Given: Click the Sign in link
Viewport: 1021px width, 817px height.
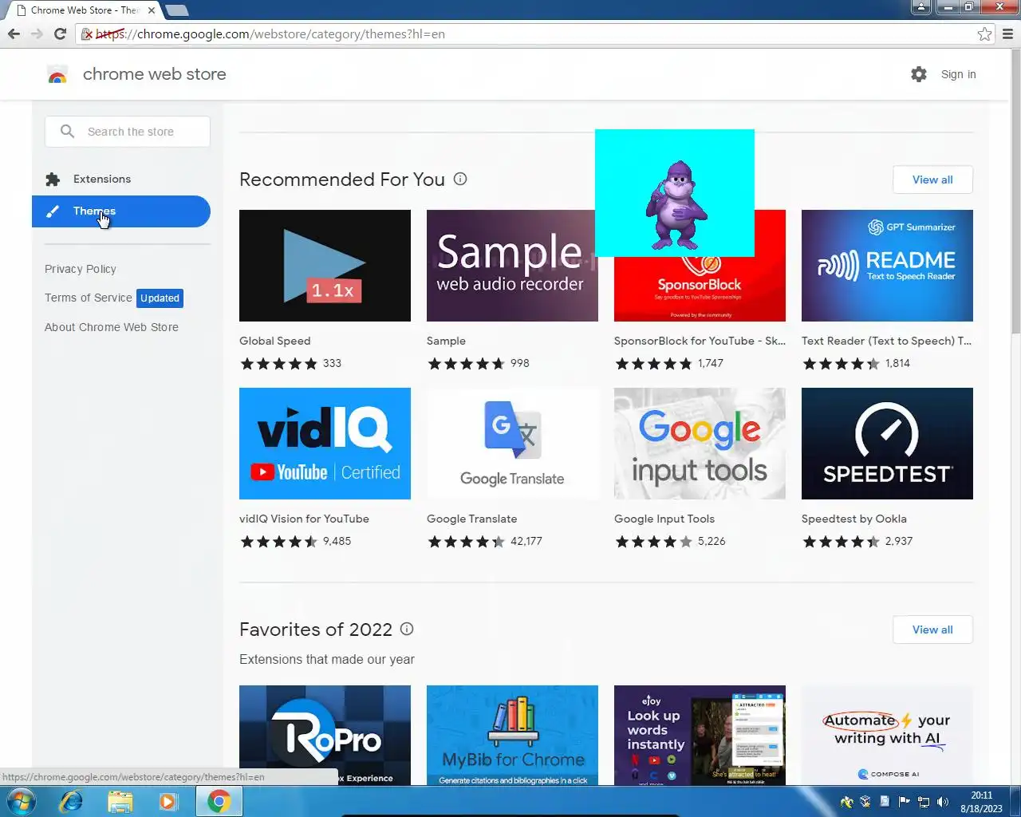Looking at the screenshot, I should click(958, 74).
